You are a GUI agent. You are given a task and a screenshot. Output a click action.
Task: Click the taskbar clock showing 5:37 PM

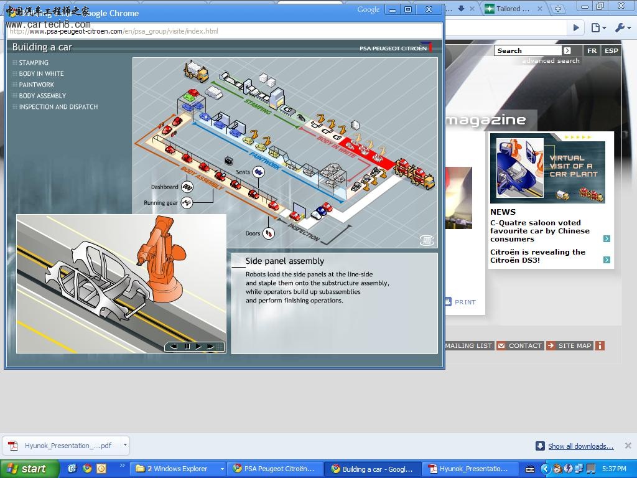(614, 469)
